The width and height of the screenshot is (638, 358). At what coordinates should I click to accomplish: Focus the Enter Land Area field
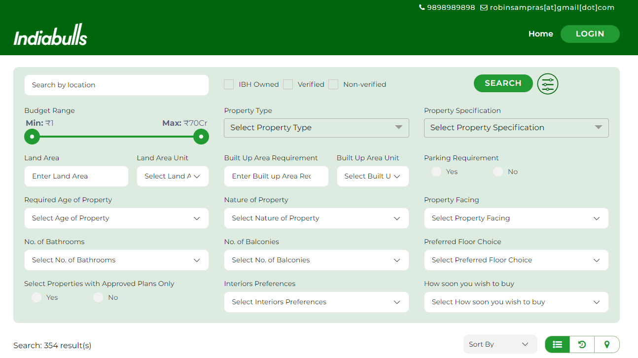point(76,176)
